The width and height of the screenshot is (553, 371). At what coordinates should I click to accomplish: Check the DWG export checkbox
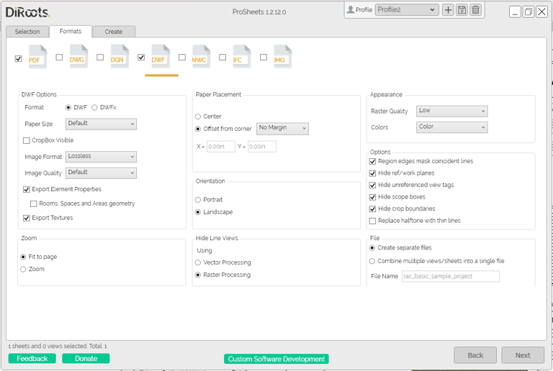tap(59, 57)
